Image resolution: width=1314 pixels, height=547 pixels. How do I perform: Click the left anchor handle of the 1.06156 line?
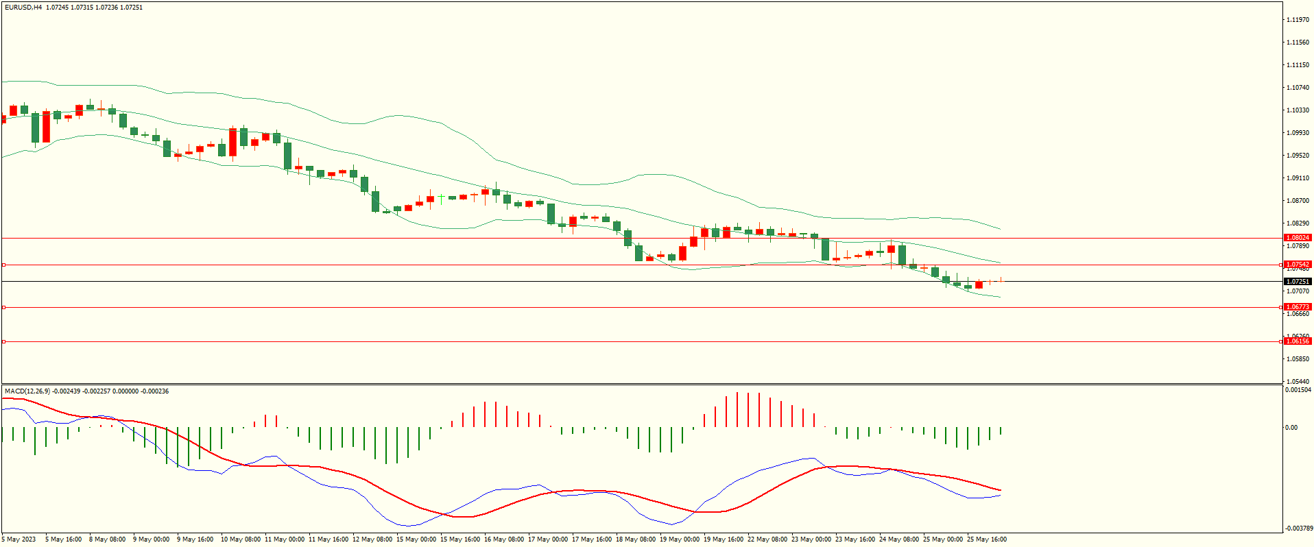tap(3, 341)
